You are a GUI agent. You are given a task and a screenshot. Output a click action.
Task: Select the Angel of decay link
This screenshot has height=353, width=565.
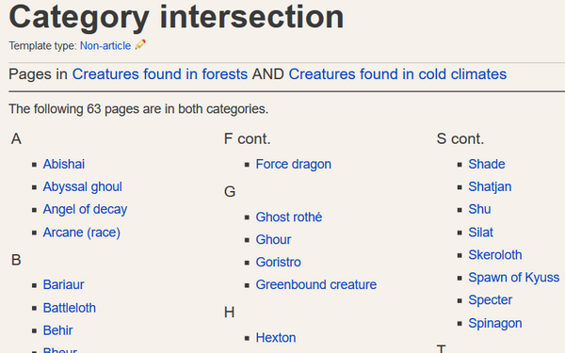pos(85,210)
